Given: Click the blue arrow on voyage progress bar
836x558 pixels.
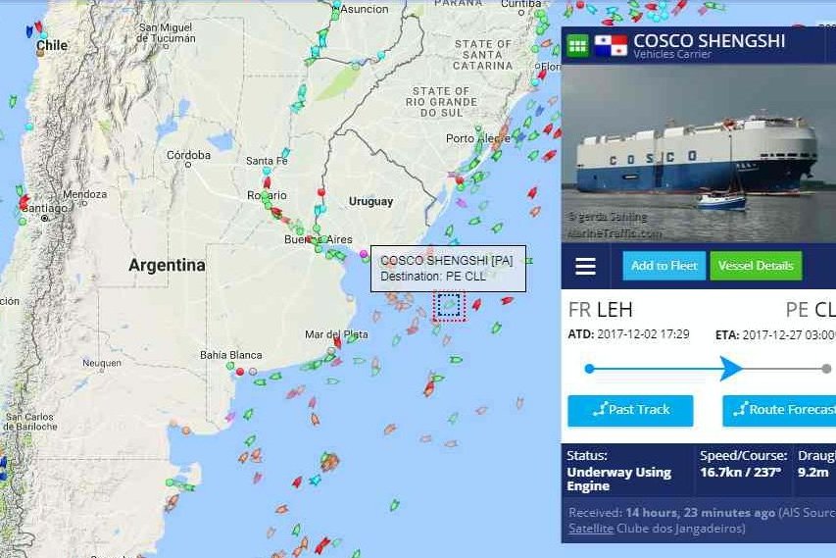Looking at the screenshot, I should pyautogui.click(x=731, y=369).
